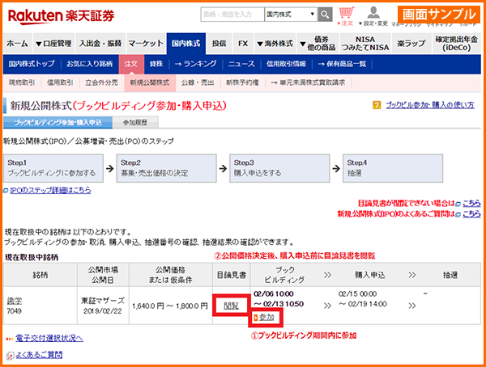Viewport: 486px width, 367px height.
Task: Click the Step1 ブックビルディングに参加する box
Action: (x=53, y=168)
